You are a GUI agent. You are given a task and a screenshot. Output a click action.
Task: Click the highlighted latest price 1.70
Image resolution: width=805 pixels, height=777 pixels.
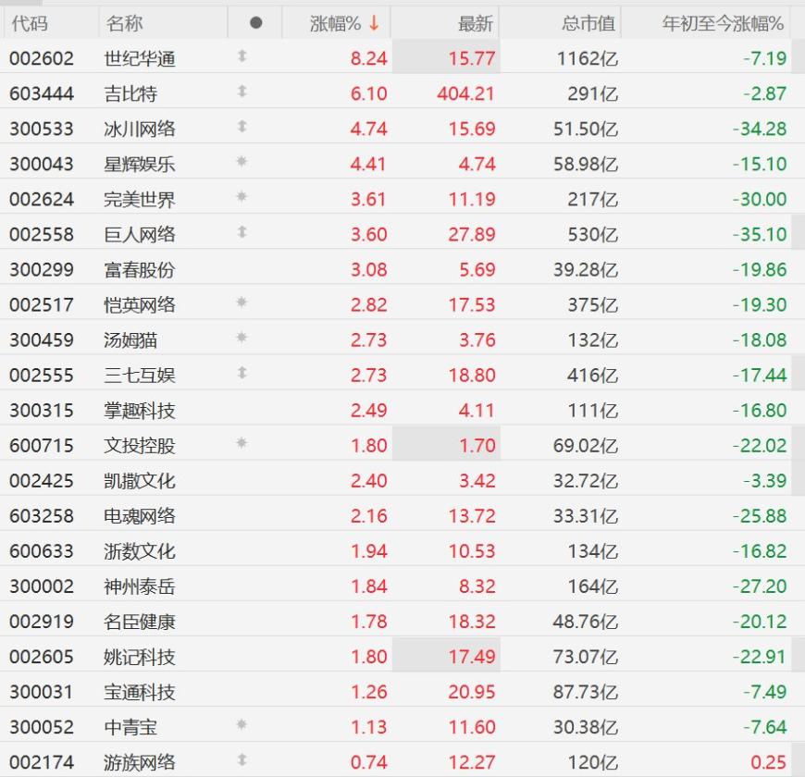pos(477,446)
